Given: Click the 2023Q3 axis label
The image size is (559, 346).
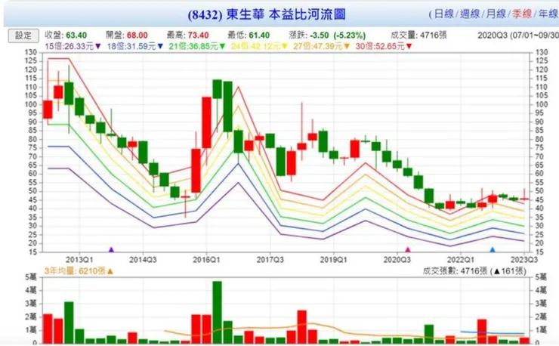Looking at the screenshot, I should [524, 260].
